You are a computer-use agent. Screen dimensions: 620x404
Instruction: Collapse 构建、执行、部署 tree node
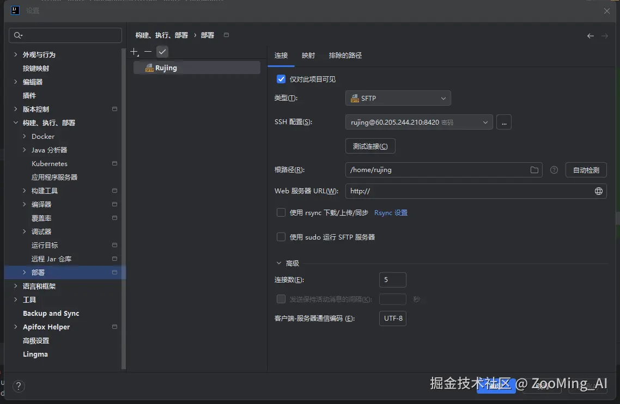click(16, 123)
